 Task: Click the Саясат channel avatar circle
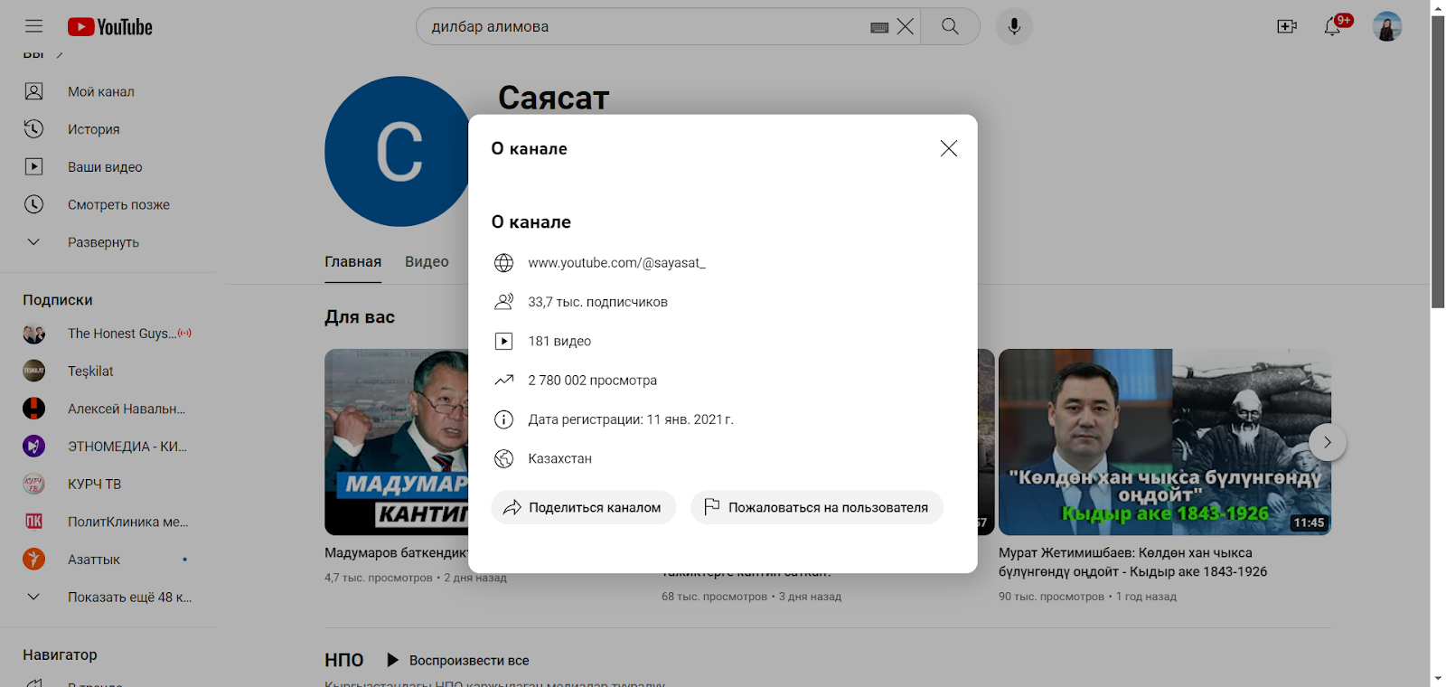pos(399,151)
